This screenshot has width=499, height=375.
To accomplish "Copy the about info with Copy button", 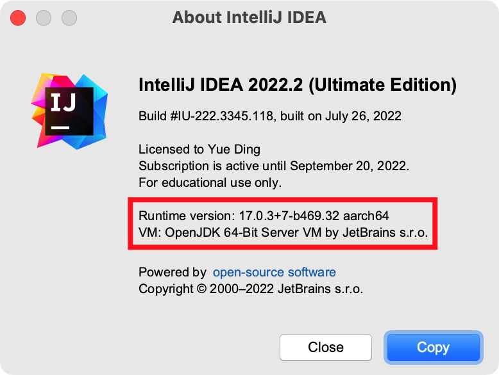I will (x=433, y=347).
